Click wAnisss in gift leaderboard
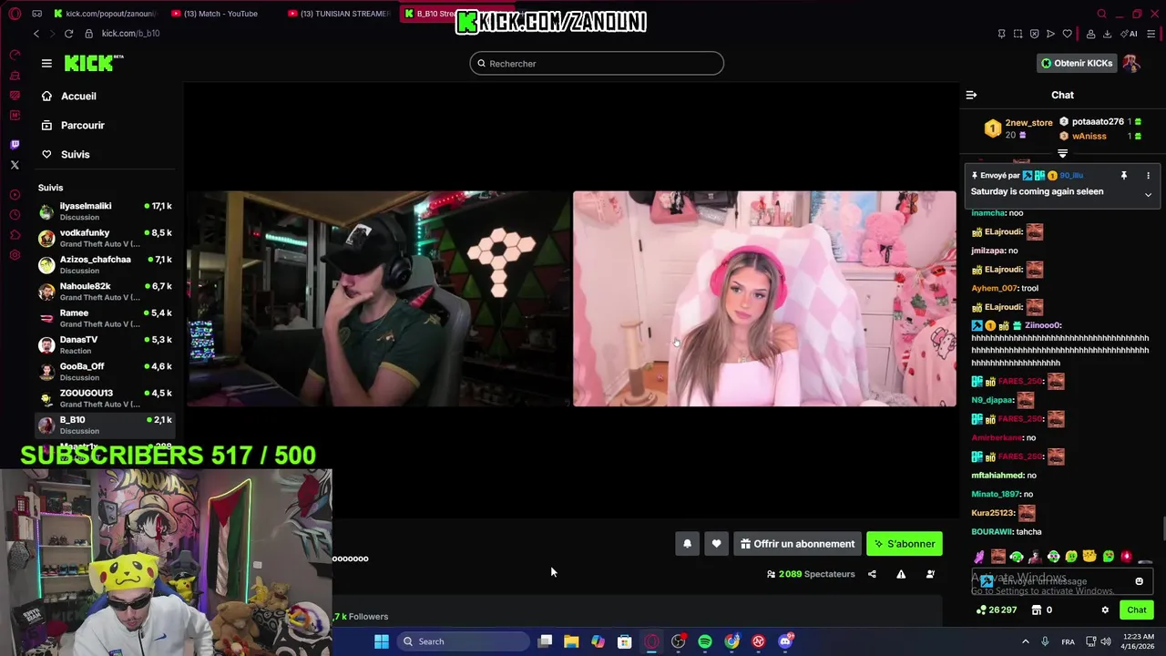The width and height of the screenshot is (1166, 656). (1089, 136)
